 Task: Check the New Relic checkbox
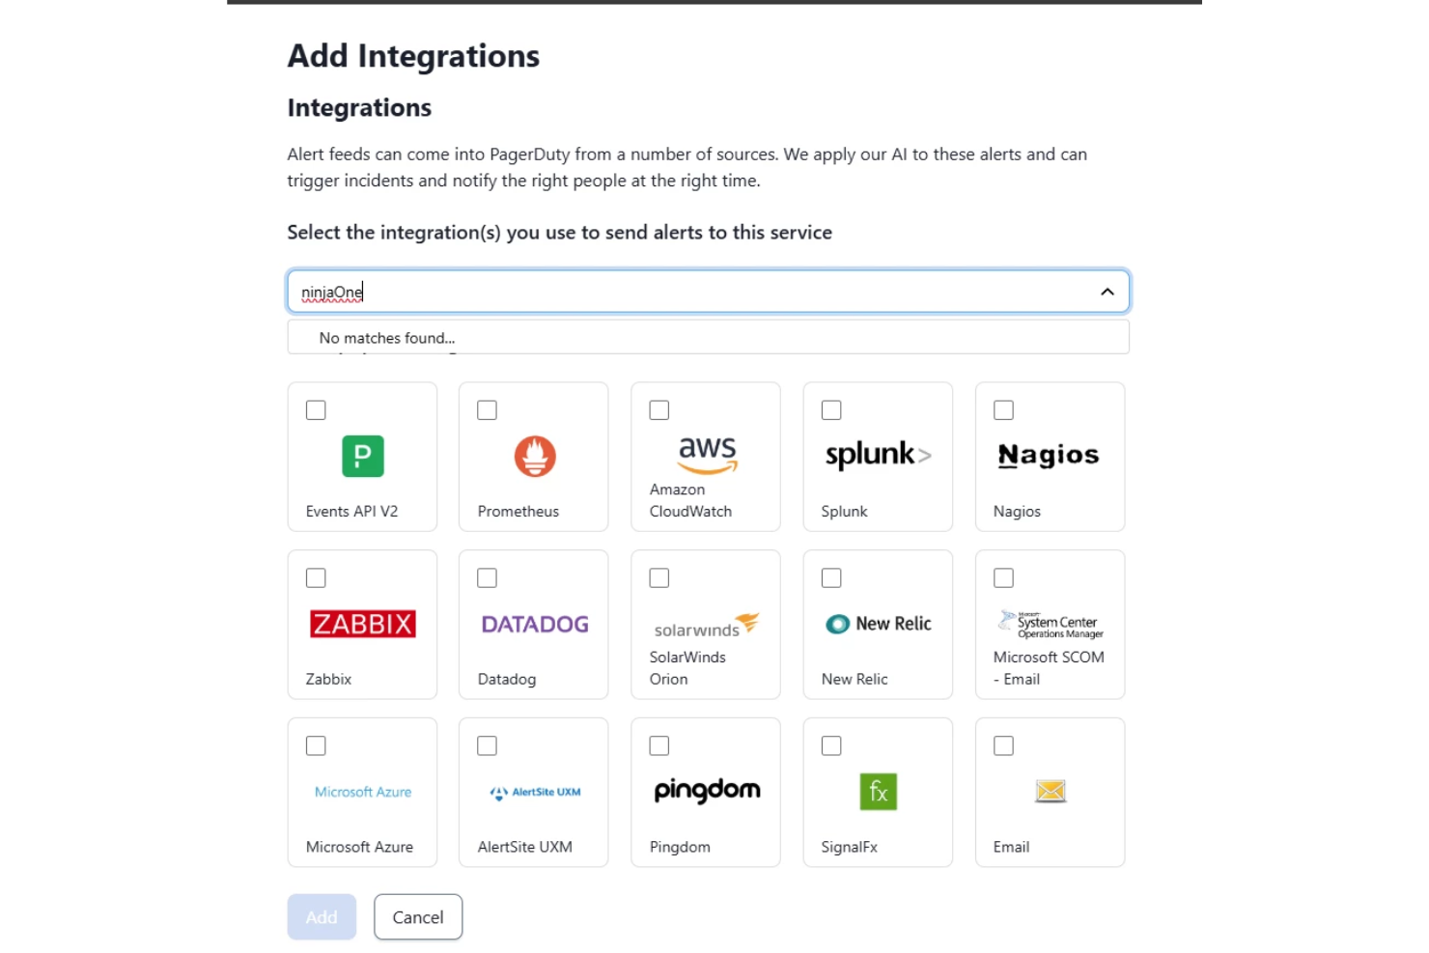(x=831, y=578)
